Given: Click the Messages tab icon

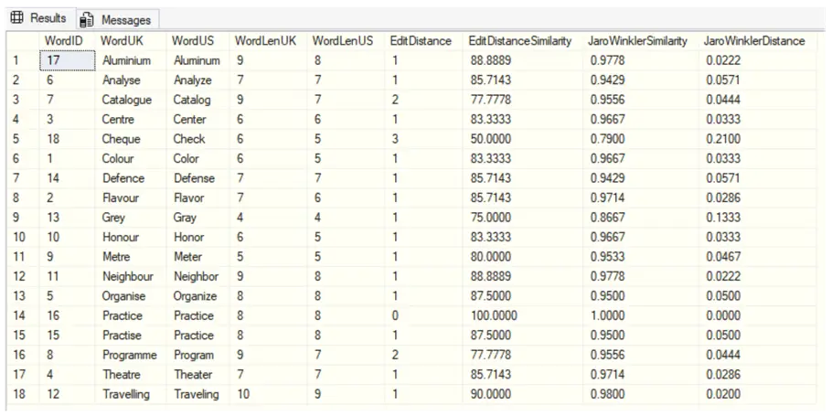Looking at the screenshot, I should (x=87, y=19).
